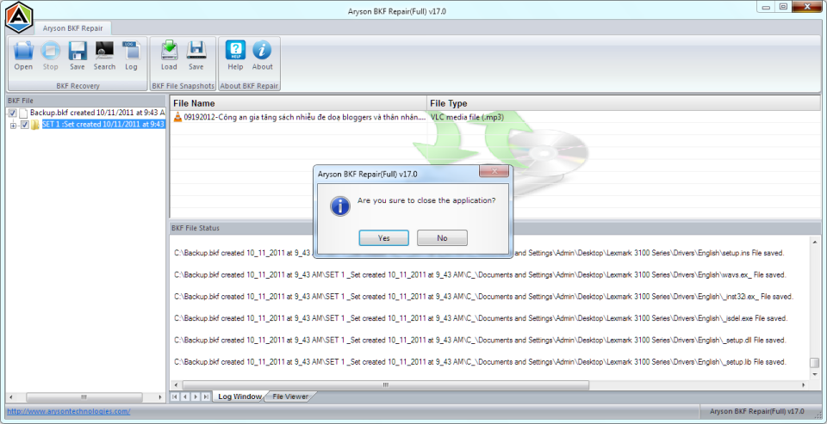Click scroll-right arrow of the BKF File tree

[161, 396]
